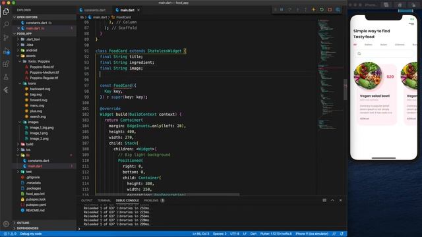Expand the .dart_tool folder
This screenshot has width=422, height=237.
point(34,39)
